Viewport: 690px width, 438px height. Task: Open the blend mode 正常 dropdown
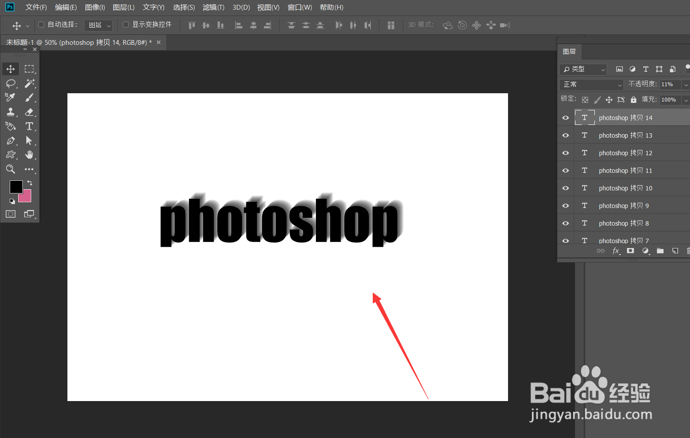592,84
